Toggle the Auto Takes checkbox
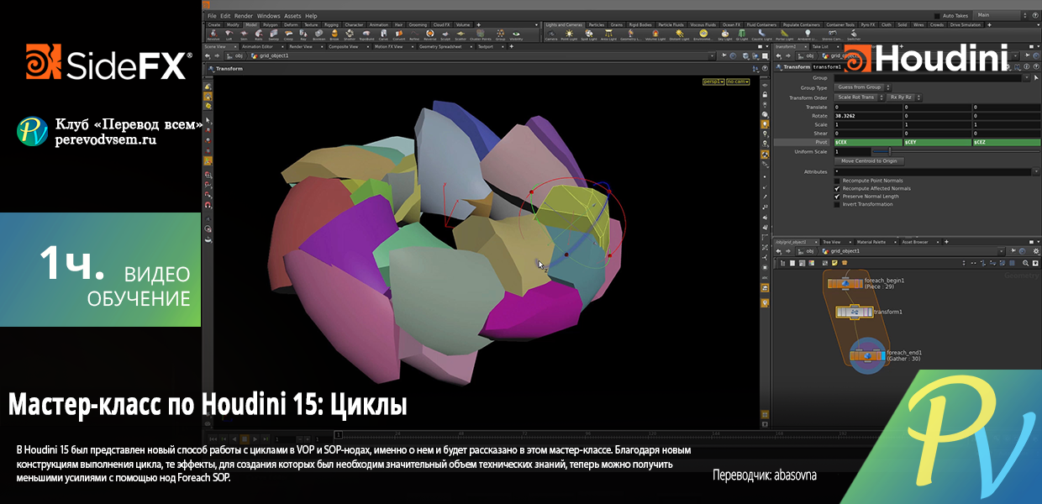This screenshot has width=1042, height=504. tap(939, 16)
